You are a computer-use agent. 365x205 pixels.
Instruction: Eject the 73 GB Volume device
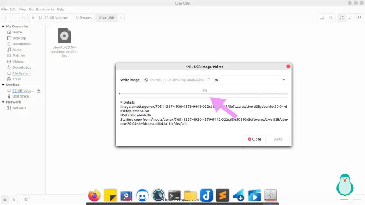coord(39,91)
